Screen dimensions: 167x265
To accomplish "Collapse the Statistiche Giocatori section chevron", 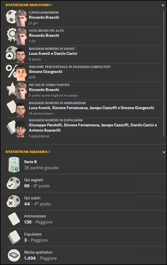I will click(x=163, y=5).
